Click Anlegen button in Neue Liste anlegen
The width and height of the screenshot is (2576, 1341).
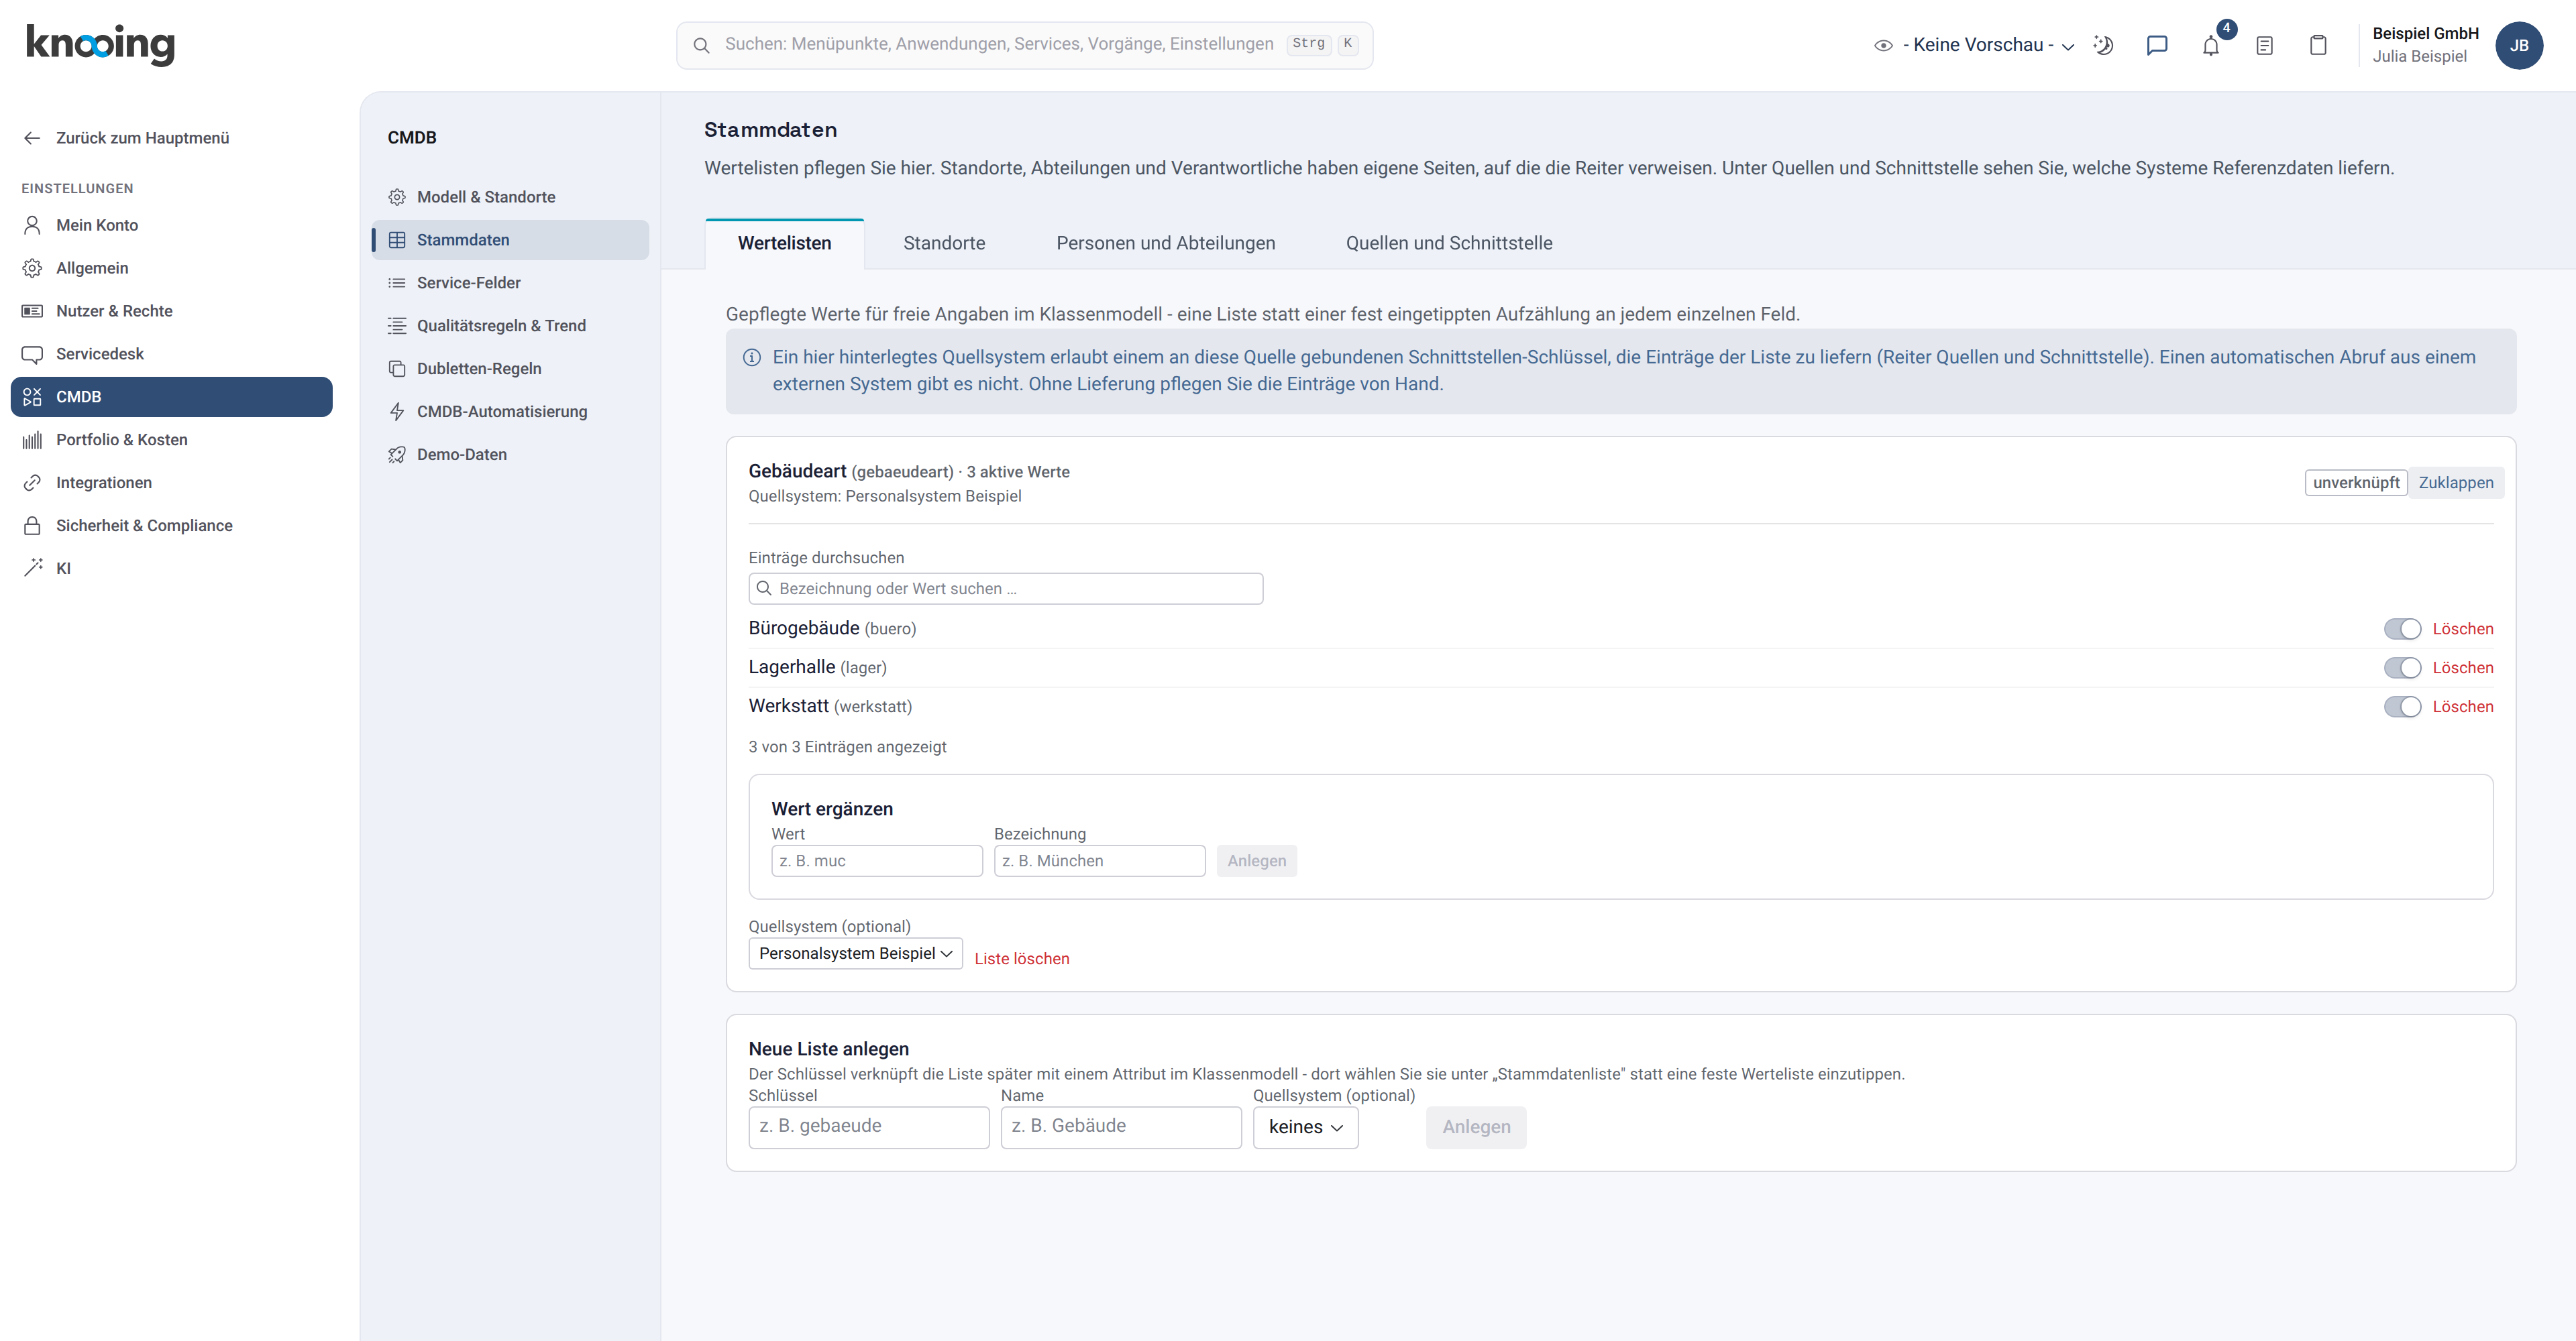(1475, 1127)
